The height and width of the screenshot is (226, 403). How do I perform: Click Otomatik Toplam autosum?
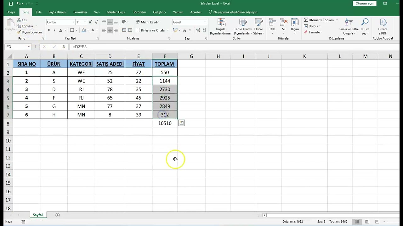tap(319, 20)
